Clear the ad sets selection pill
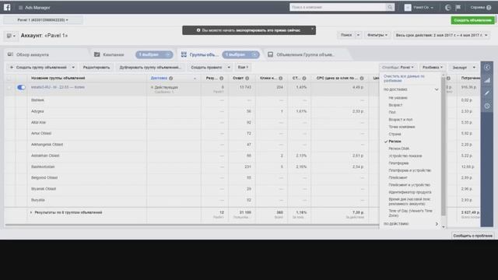This screenshot has width=498, height=280. coord(254,54)
